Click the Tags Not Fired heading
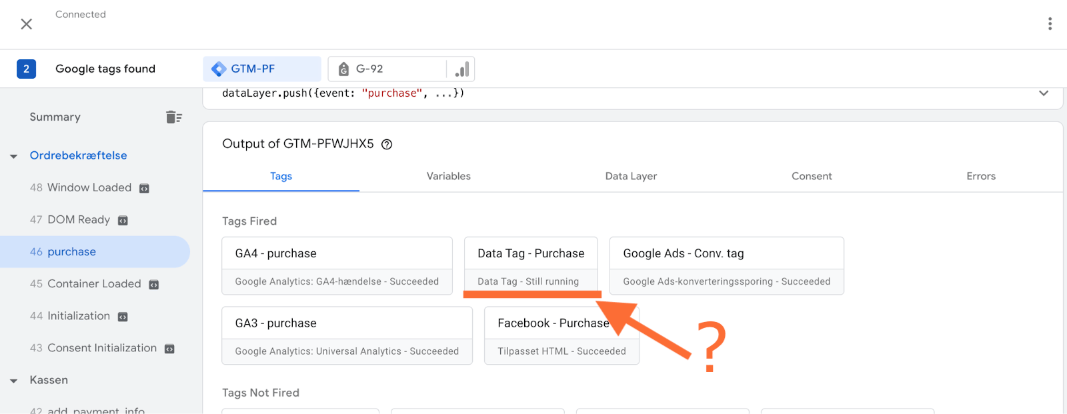Screen dimensions: 1067x414 [x=261, y=393]
